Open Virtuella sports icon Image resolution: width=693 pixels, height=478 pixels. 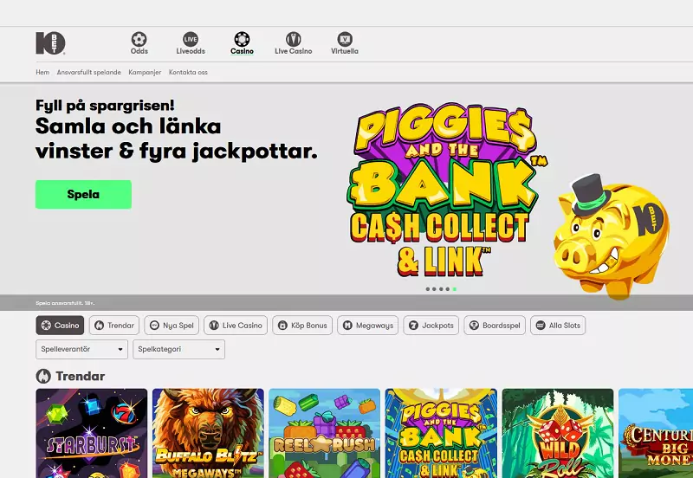pyautogui.click(x=345, y=39)
